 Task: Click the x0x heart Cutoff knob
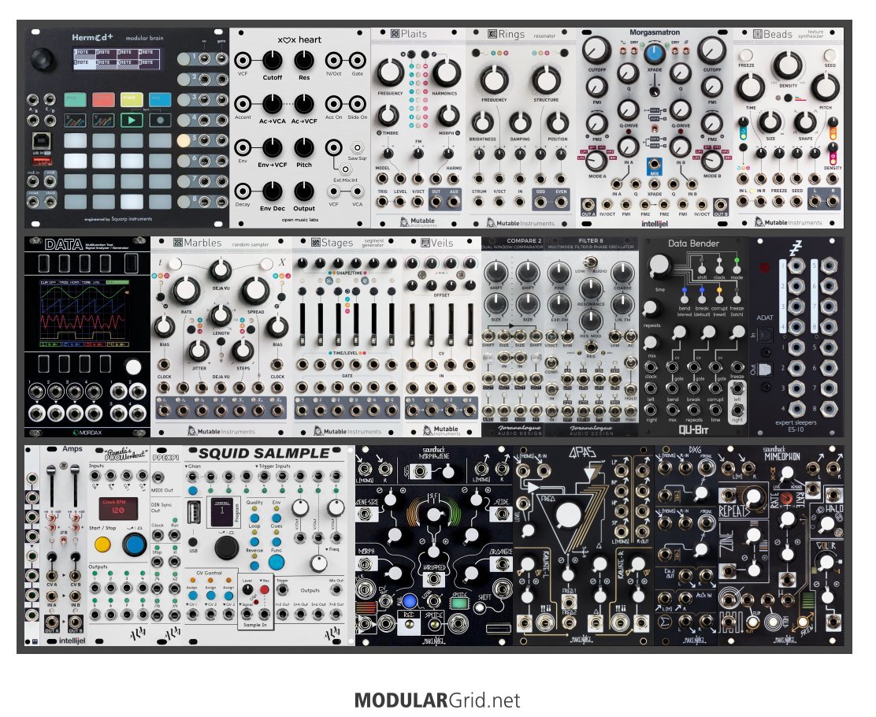(x=272, y=61)
